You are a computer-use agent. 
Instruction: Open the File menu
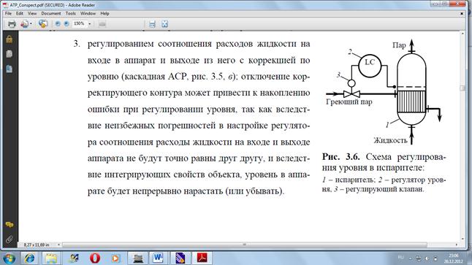[x=8, y=14]
